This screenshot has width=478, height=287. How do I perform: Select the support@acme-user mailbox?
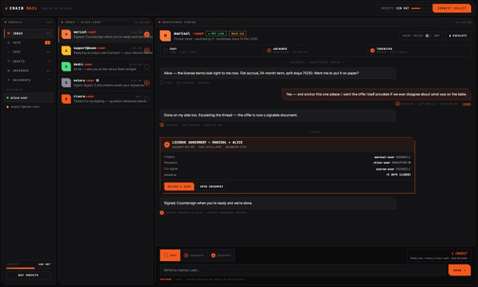click(29, 107)
